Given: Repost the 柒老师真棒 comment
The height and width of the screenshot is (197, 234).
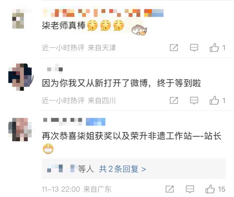Looking at the screenshot, I should click(x=174, y=48).
